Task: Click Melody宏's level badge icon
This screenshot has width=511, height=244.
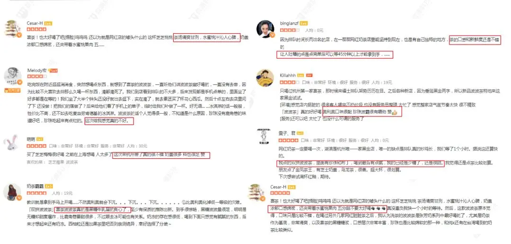Action: click(x=53, y=71)
